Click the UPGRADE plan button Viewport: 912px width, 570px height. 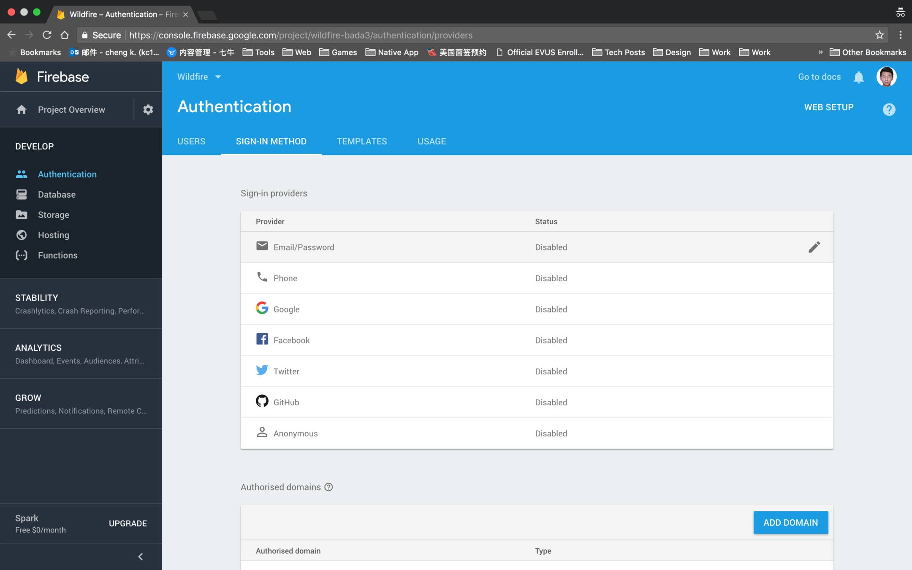tap(128, 524)
